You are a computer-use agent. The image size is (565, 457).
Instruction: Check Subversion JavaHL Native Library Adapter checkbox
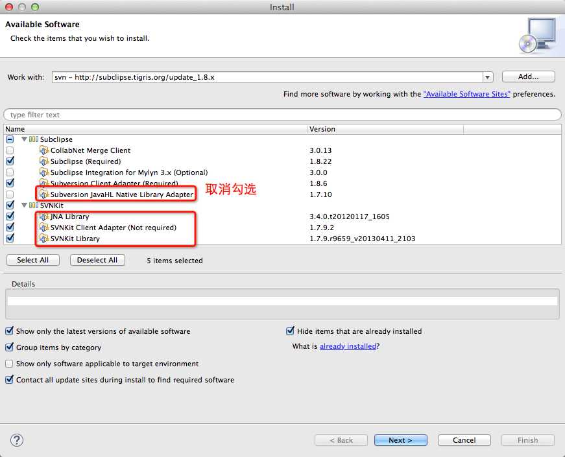(x=10, y=194)
